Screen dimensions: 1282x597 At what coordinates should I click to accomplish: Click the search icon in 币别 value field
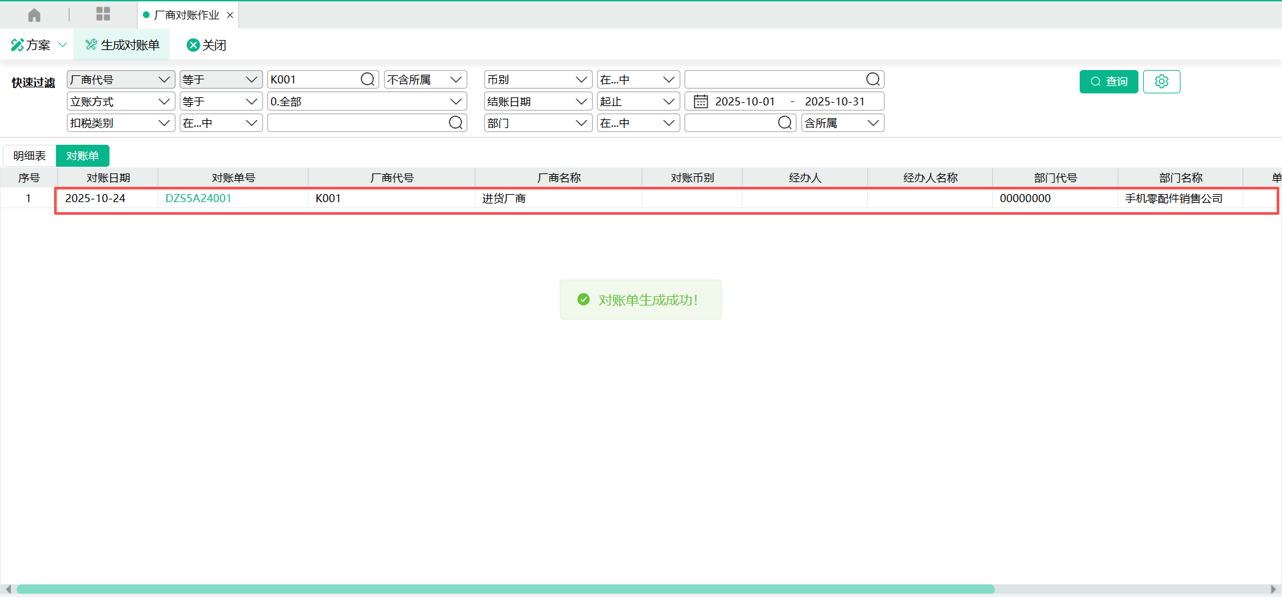click(873, 79)
